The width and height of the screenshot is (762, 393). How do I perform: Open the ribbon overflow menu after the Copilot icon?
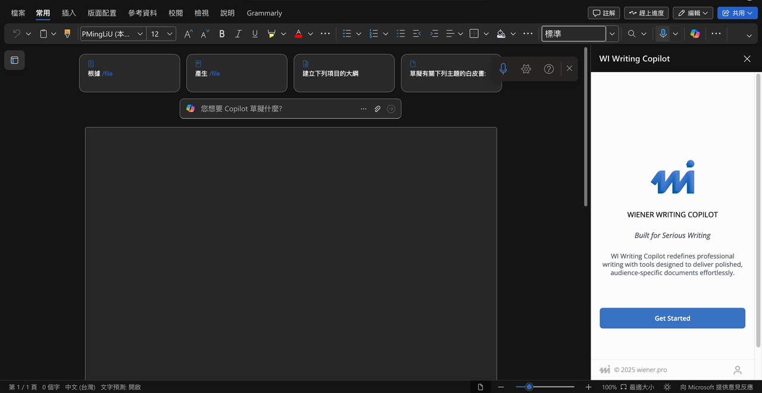(716, 34)
